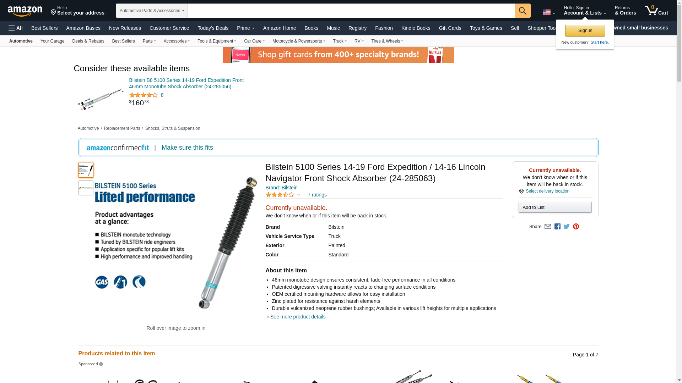Viewport: 682px width, 383px height.
Task: Share on Pinterest icon
Action: 576,227
